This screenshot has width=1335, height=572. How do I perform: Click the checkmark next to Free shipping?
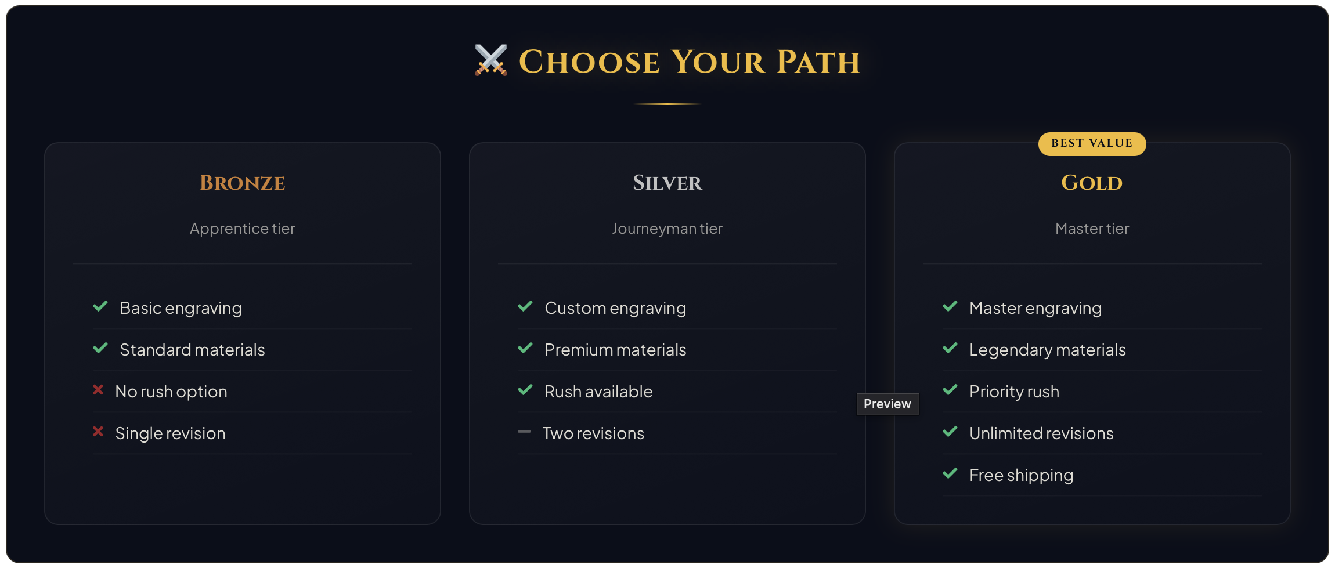tap(950, 473)
